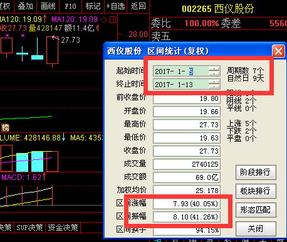
Task: Click the red split-window icon beside MA120
Action: pos(113,20)
